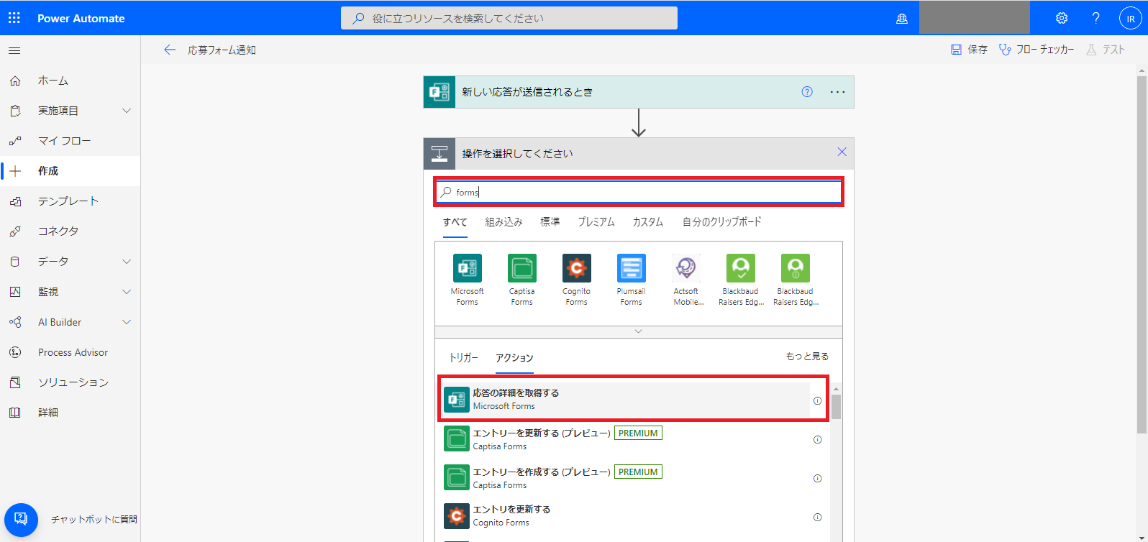Switch to the トリガー tab
The height and width of the screenshot is (542, 1148).
tap(463, 358)
